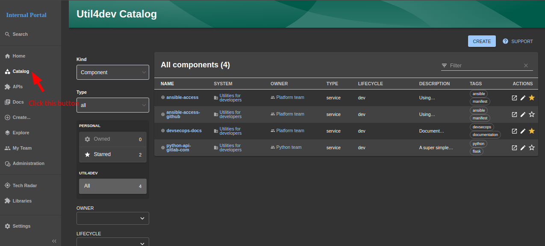The image size is (545, 246).
Task: Click edit pencil for python-api-gitlab-com row
Action: [x=523, y=148]
